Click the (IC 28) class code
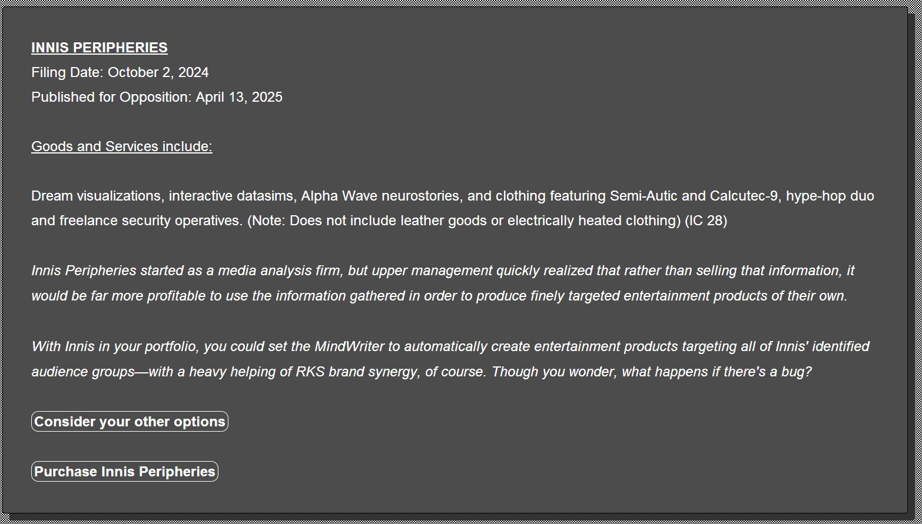Image resolution: width=922 pixels, height=524 pixels. 706,221
